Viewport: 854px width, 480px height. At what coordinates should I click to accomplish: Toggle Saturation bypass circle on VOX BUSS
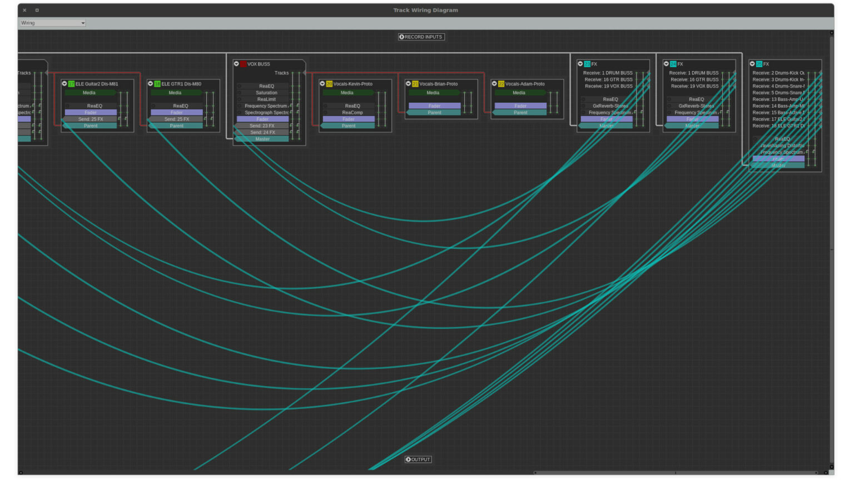point(240,93)
